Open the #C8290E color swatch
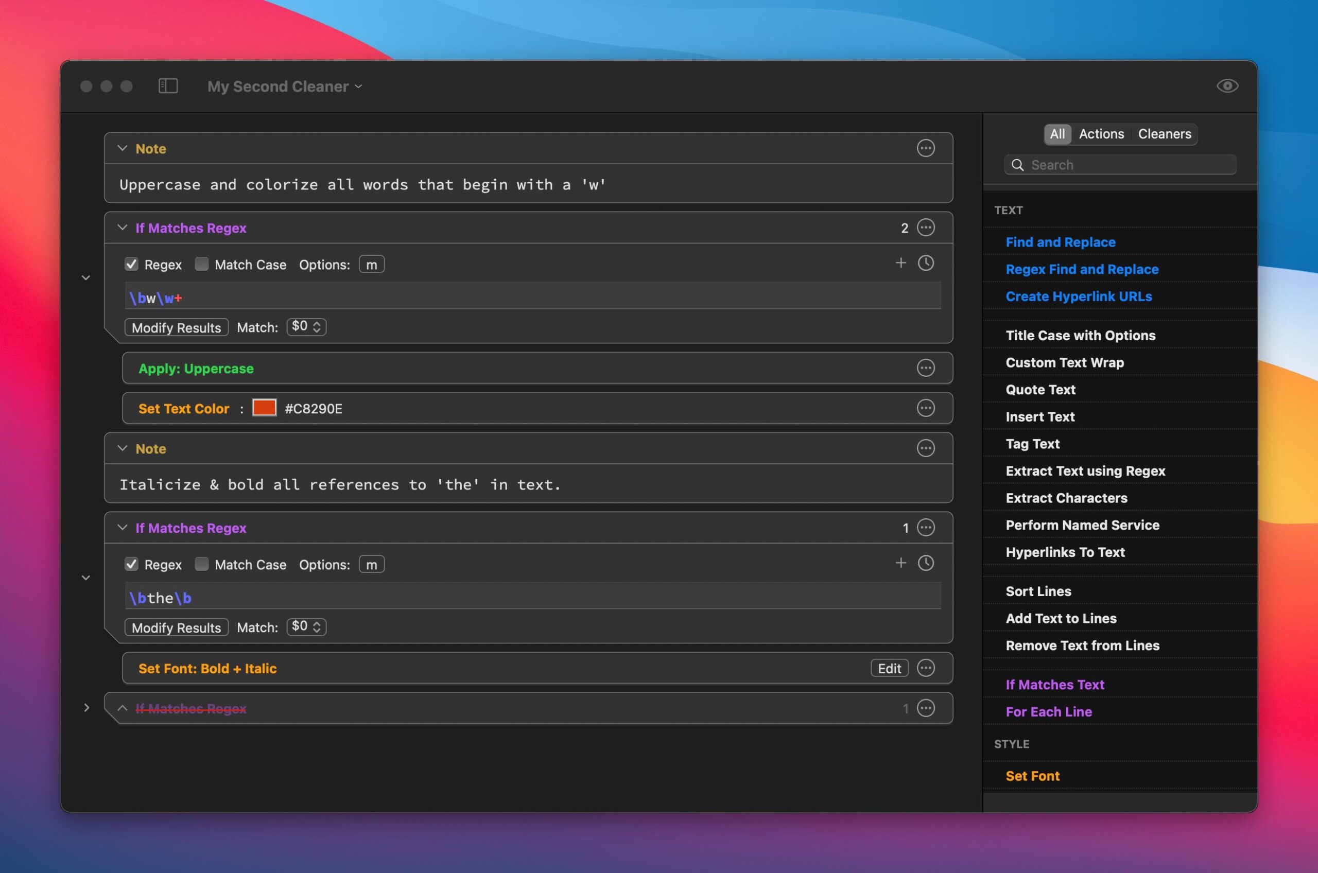 point(264,408)
